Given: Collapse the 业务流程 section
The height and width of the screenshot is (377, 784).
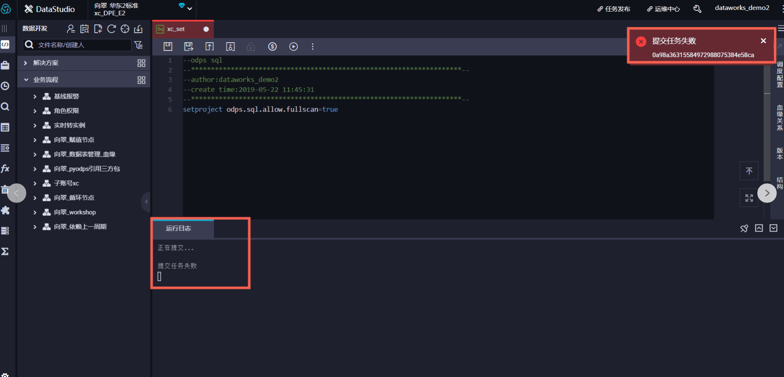Looking at the screenshot, I should click(26, 80).
